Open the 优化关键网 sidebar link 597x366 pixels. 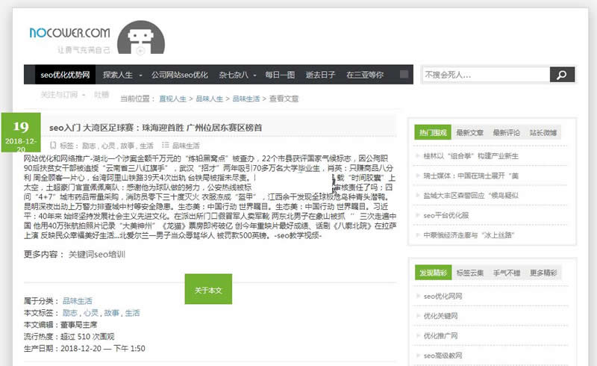tap(440, 316)
